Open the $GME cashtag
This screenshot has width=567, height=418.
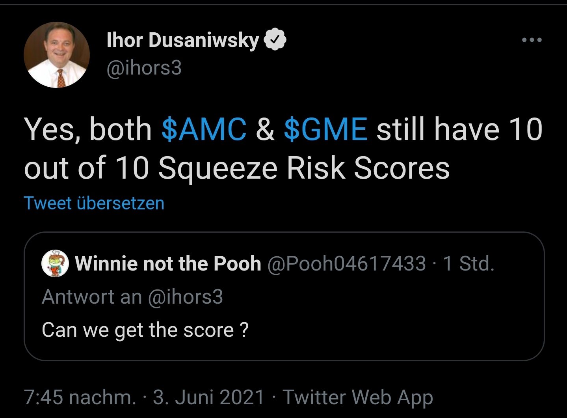pos(325,129)
